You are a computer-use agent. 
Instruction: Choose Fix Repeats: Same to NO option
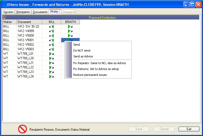click(x=99, y=63)
